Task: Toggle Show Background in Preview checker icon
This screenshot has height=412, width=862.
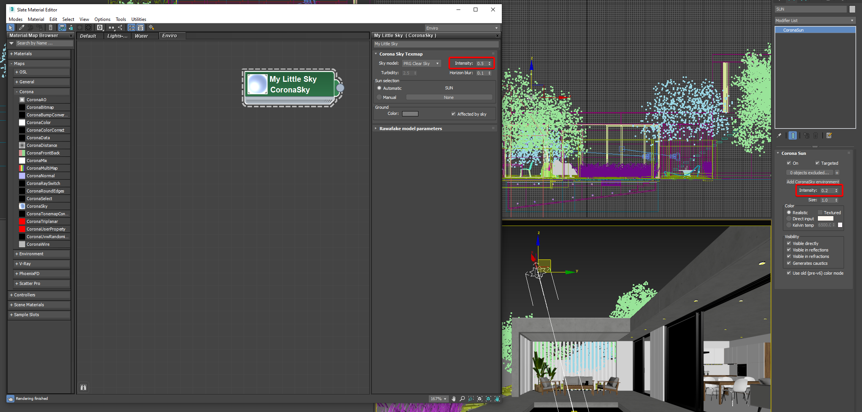Action: coord(88,27)
